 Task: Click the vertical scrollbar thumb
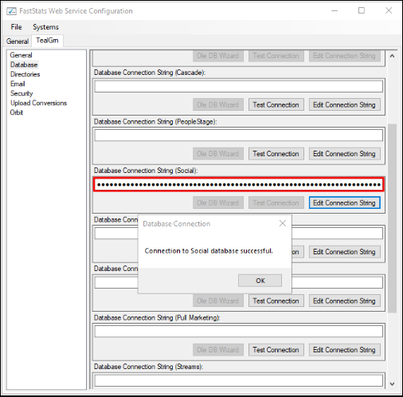(x=392, y=218)
